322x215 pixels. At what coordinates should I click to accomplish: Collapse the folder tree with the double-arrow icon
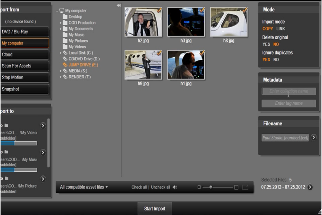[119, 6]
